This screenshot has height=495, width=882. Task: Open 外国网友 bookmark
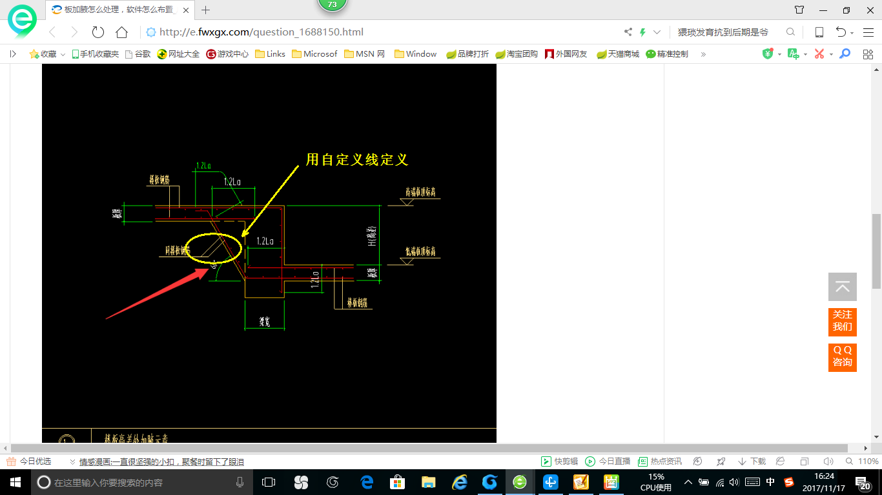pyautogui.click(x=566, y=54)
